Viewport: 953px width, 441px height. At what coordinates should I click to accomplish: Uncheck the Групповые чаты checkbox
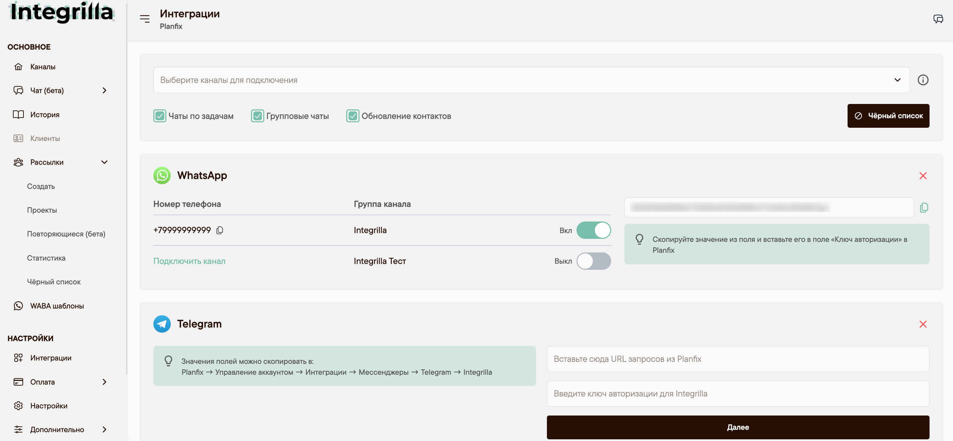tap(257, 116)
